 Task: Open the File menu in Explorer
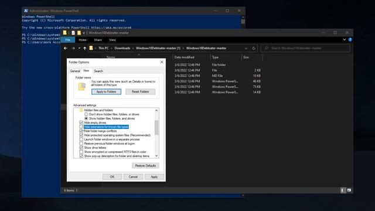pyautogui.click(x=68, y=40)
